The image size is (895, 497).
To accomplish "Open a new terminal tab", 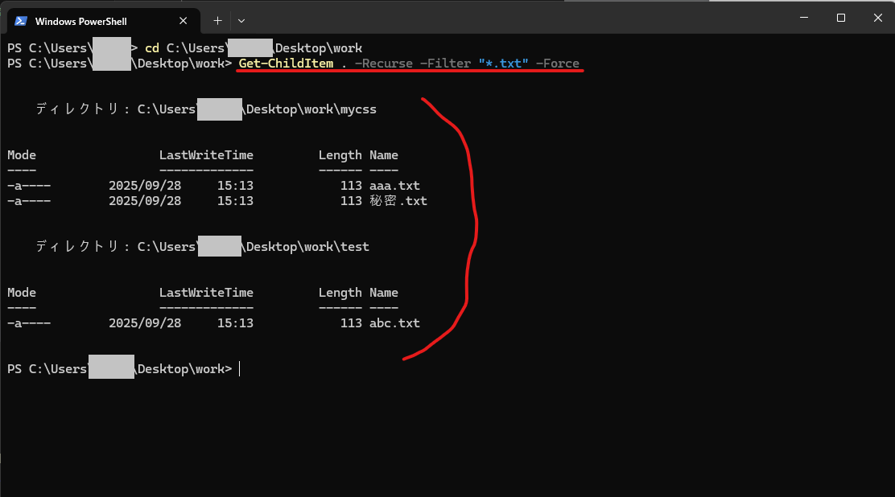I will [217, 21].
